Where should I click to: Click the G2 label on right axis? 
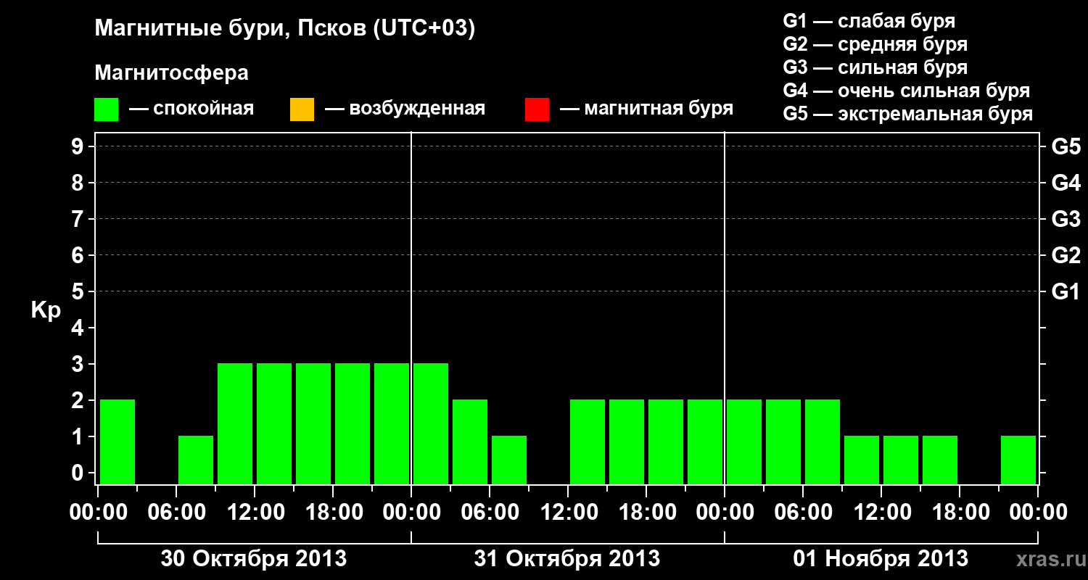1066,255
